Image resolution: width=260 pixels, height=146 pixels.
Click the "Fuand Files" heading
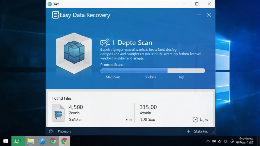click(62, 98)
